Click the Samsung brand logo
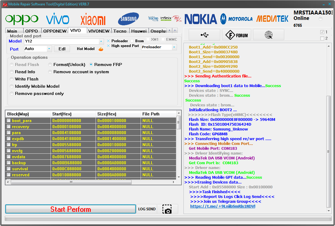 coord(128,19)
